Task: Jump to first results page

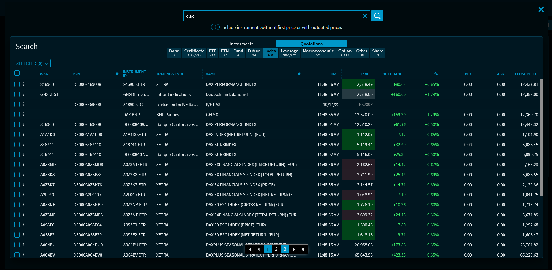Action: tap(250, 249)
